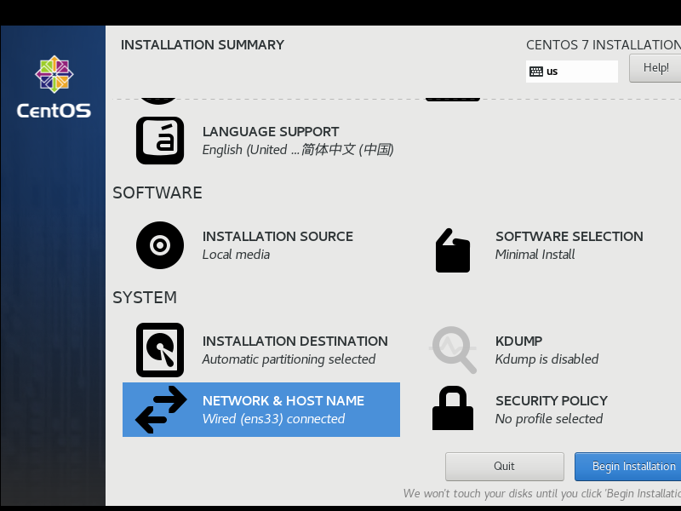Click the Network & Host Name arrows icon
This screenshot has height=511, width=681.
(161, 410)
